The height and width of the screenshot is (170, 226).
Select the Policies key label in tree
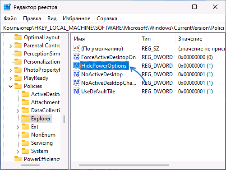click(x=33, y=86)
